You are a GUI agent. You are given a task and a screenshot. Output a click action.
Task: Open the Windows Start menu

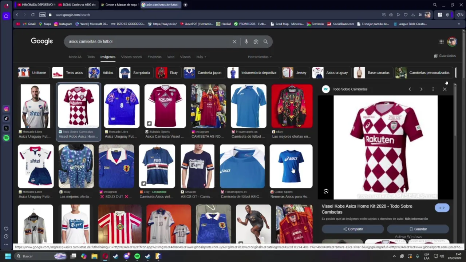(x=8, y=256)
